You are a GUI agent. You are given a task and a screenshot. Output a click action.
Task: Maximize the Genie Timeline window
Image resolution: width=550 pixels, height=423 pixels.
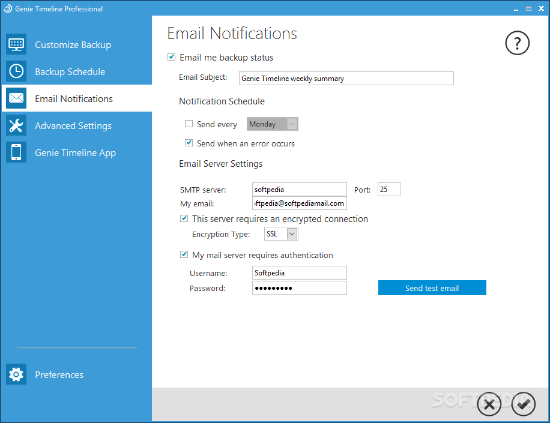[x=528, y=9]
